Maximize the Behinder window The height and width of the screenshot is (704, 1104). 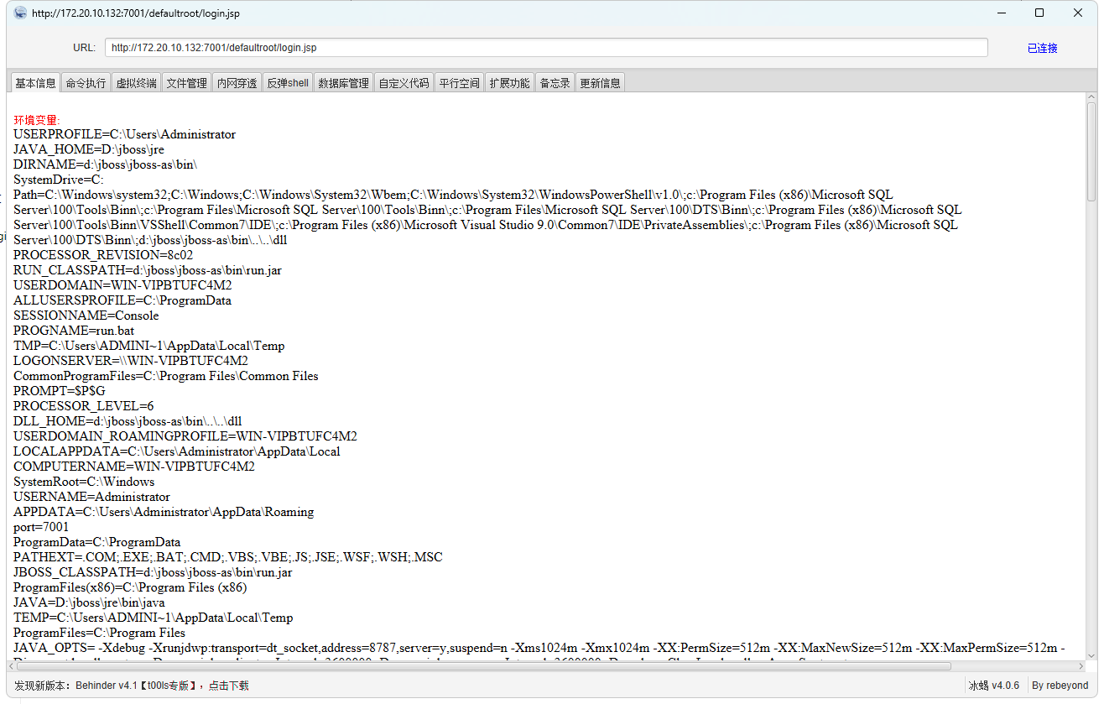coord(1039,13)
